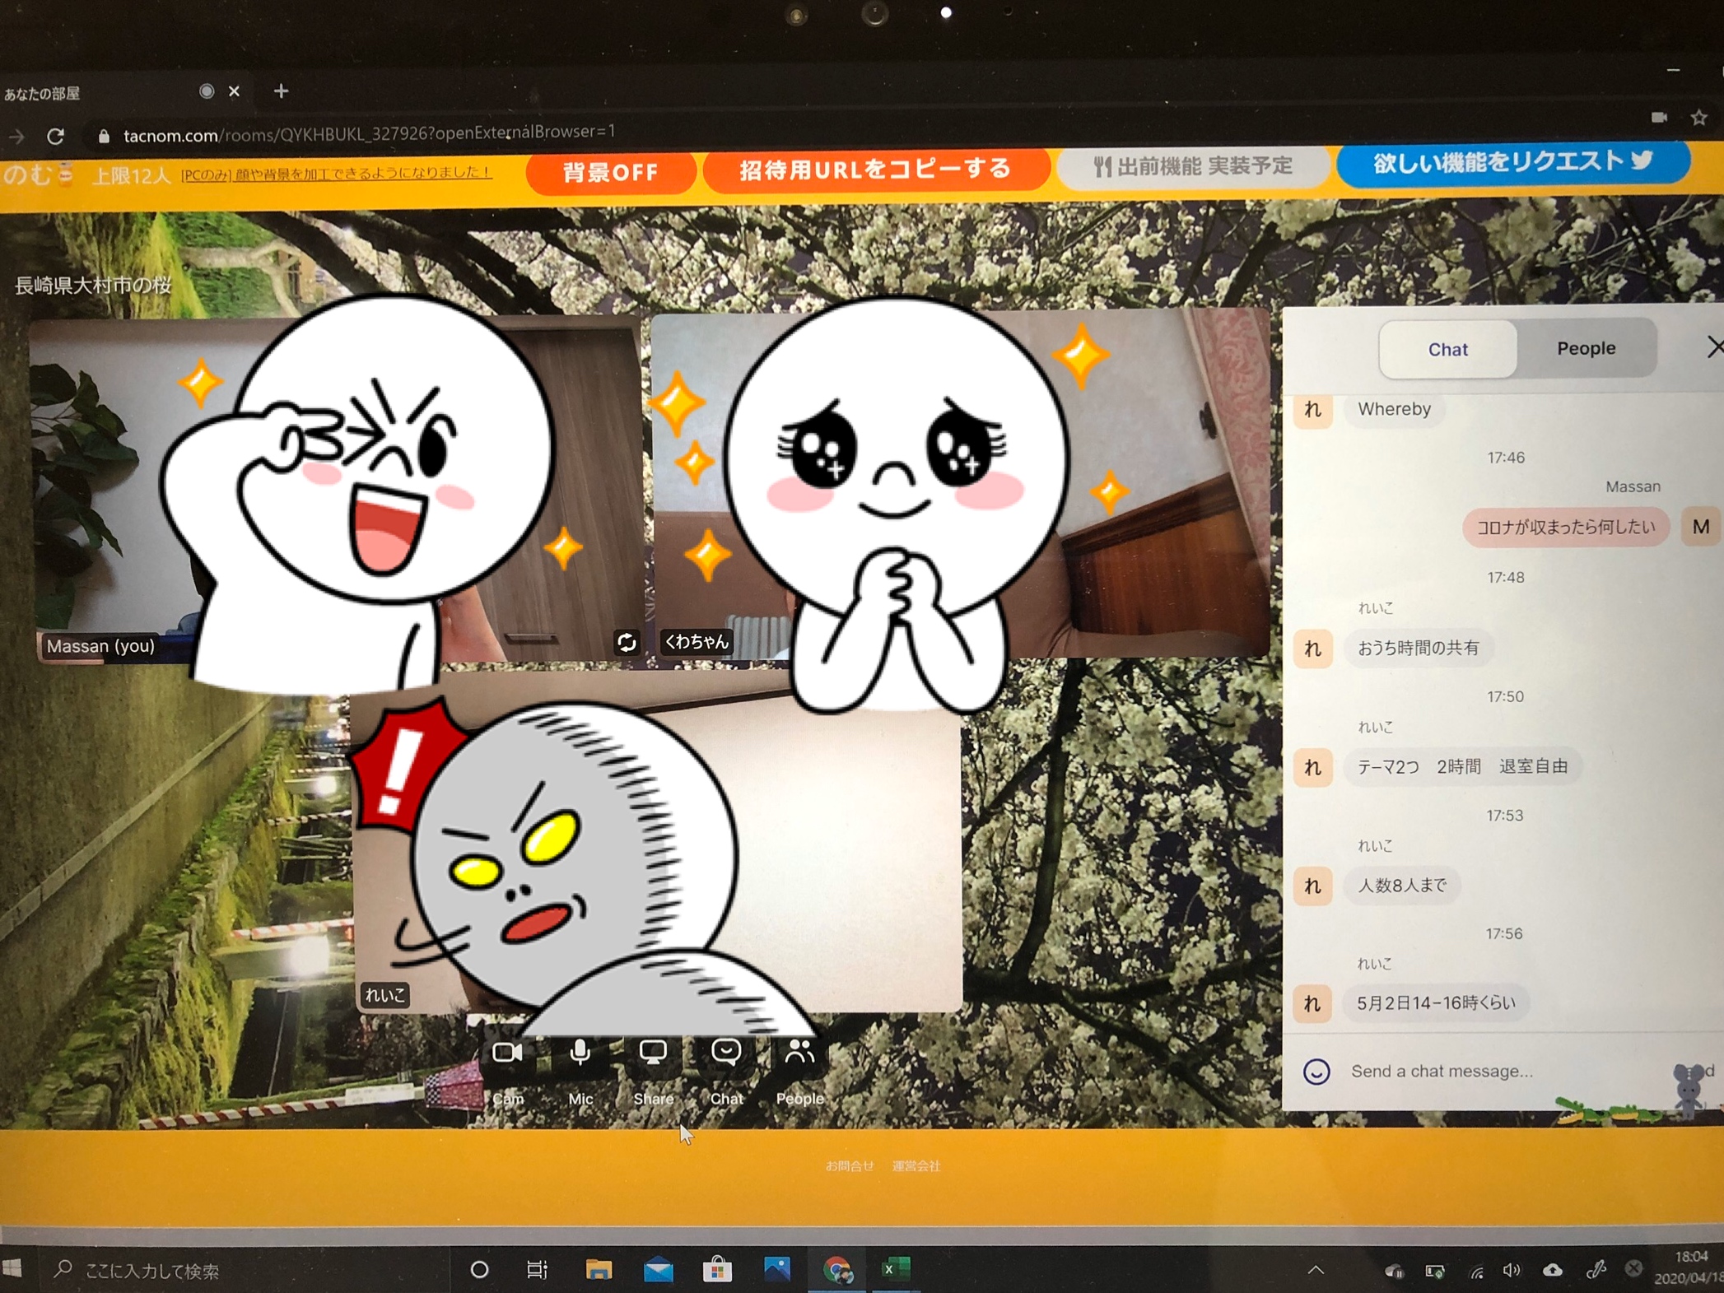Click the 5月2日14−16時くらい message
The height and width of the screenshot is (1293, 1724).
coord(1436,1002)
